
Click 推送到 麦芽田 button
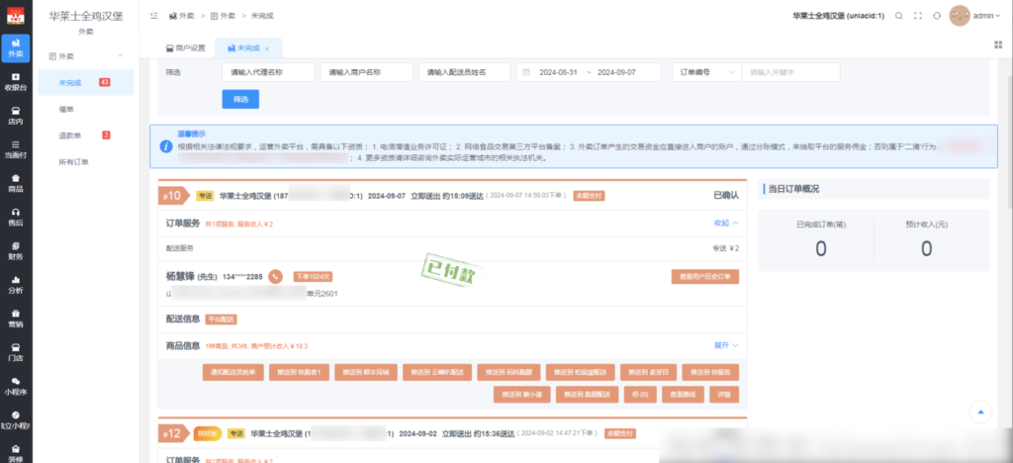coord(648,373)
